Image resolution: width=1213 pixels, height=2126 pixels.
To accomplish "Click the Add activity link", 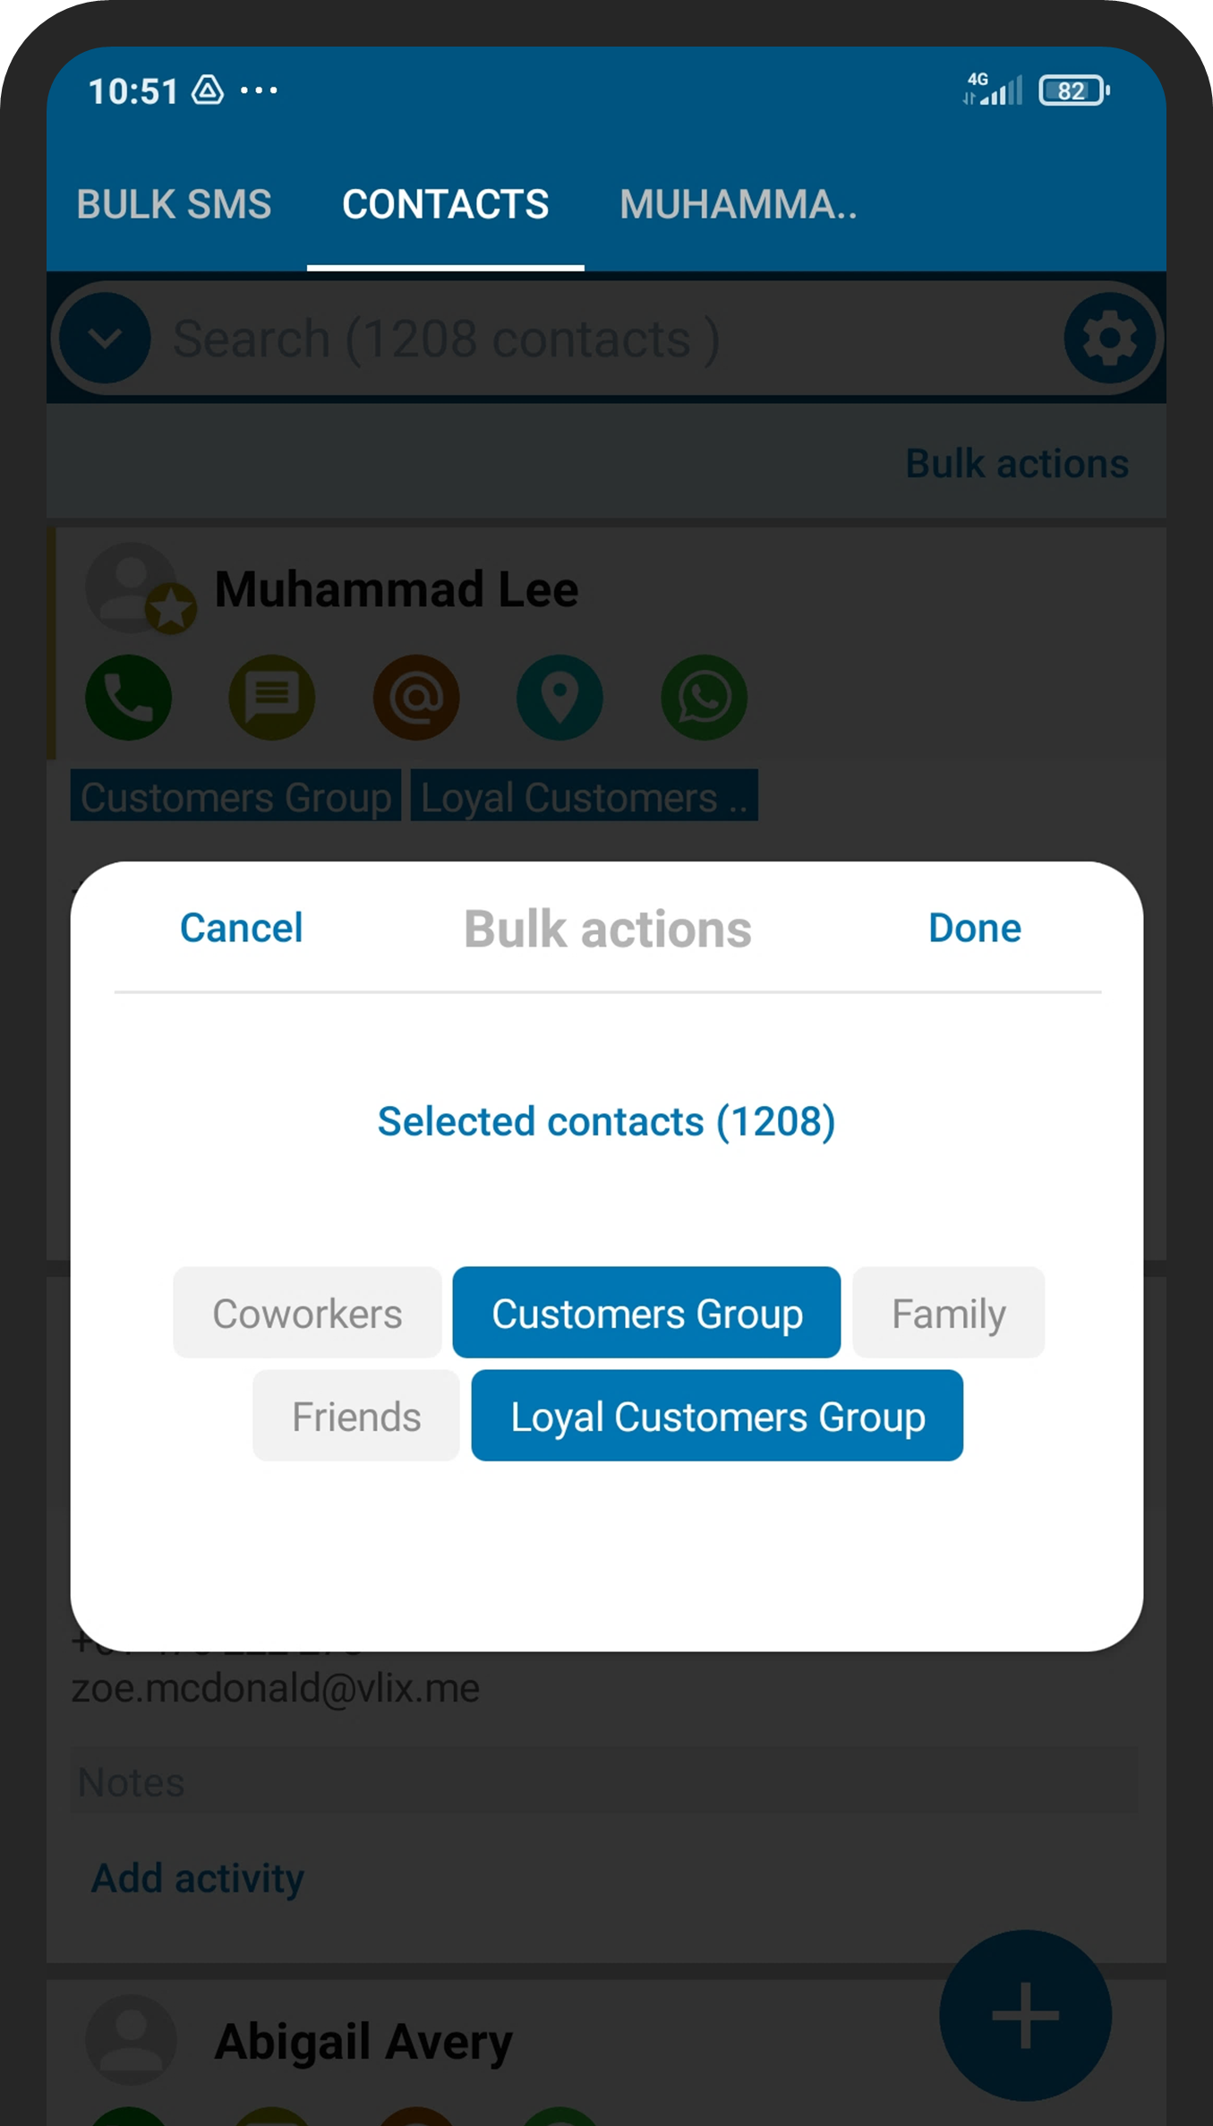I will (x=198, y=1878).
